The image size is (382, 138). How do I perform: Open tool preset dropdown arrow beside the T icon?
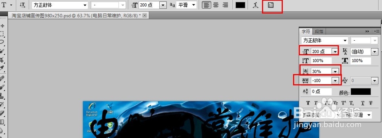click(x=11, y=5)
